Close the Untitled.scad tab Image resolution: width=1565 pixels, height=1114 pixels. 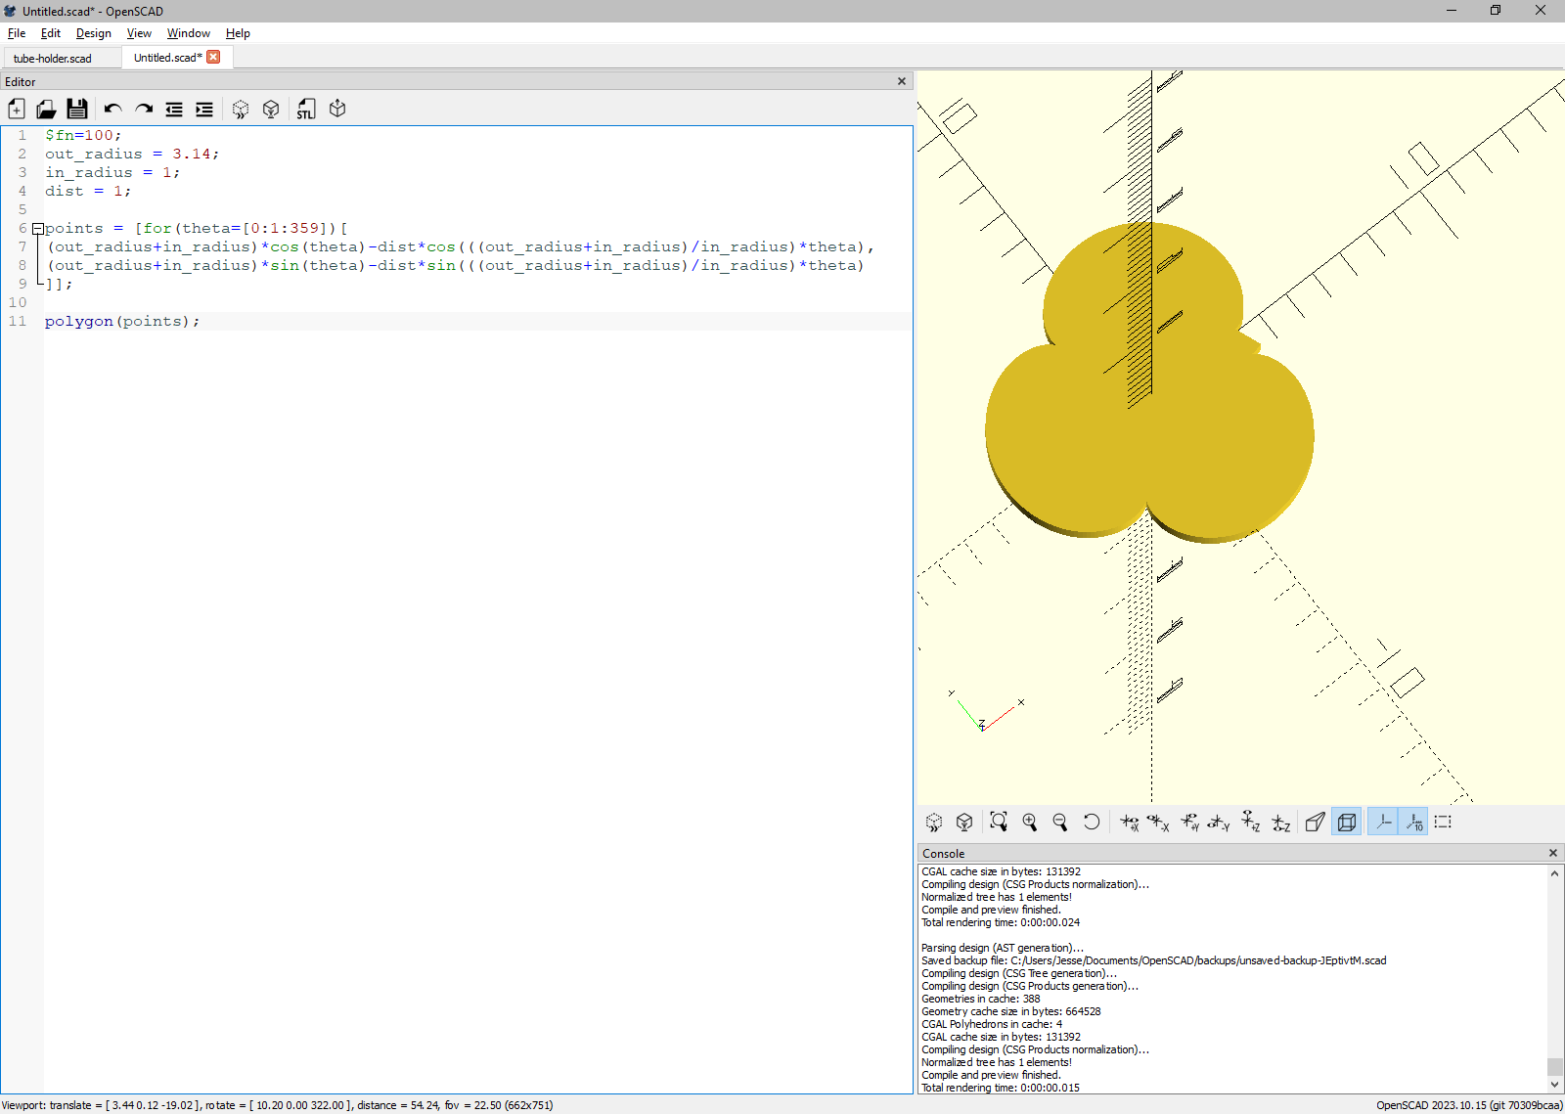[x=213, y=57]
